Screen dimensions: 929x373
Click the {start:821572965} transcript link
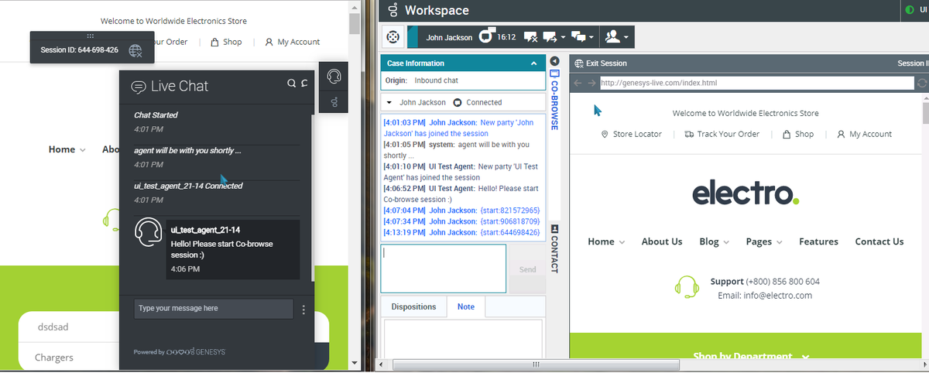point(510,210)
